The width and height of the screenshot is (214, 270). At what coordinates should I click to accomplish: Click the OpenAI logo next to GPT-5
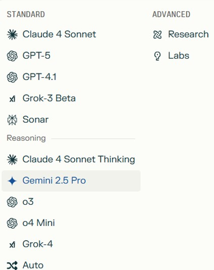pyautogui.click(x=12, y=56)
